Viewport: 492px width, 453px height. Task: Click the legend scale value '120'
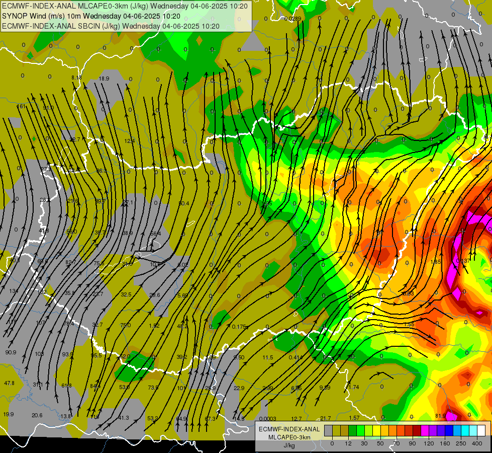coord(429,443)
